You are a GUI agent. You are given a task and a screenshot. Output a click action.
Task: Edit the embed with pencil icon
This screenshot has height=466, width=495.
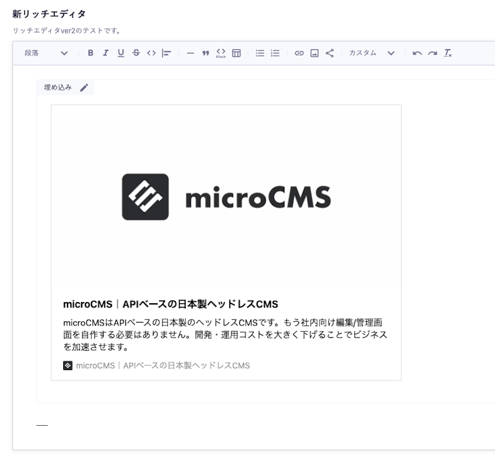click(84, 88)
